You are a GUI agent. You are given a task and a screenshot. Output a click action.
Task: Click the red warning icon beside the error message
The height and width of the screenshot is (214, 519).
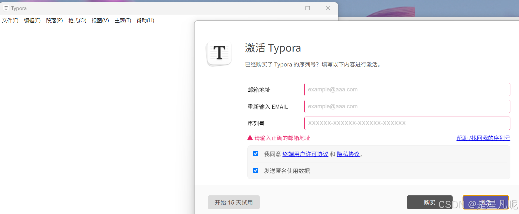click(x=250, y=138)
